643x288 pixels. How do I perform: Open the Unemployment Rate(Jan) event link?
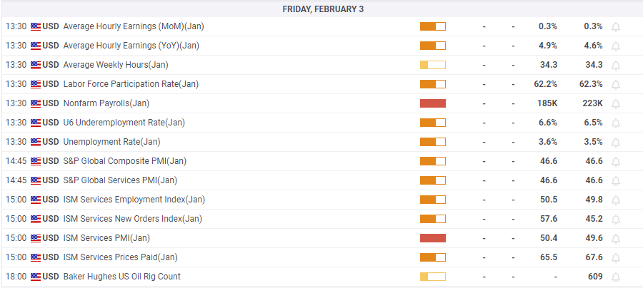click(111, 142)
